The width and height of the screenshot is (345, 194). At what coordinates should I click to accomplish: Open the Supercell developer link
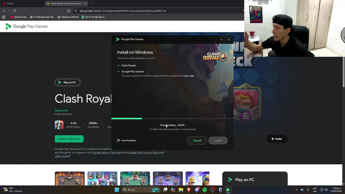(x=61, y=110)
